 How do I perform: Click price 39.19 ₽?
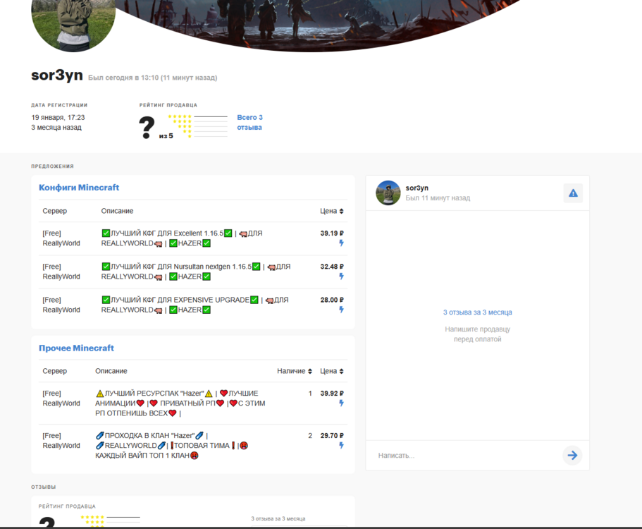(332, 233)
